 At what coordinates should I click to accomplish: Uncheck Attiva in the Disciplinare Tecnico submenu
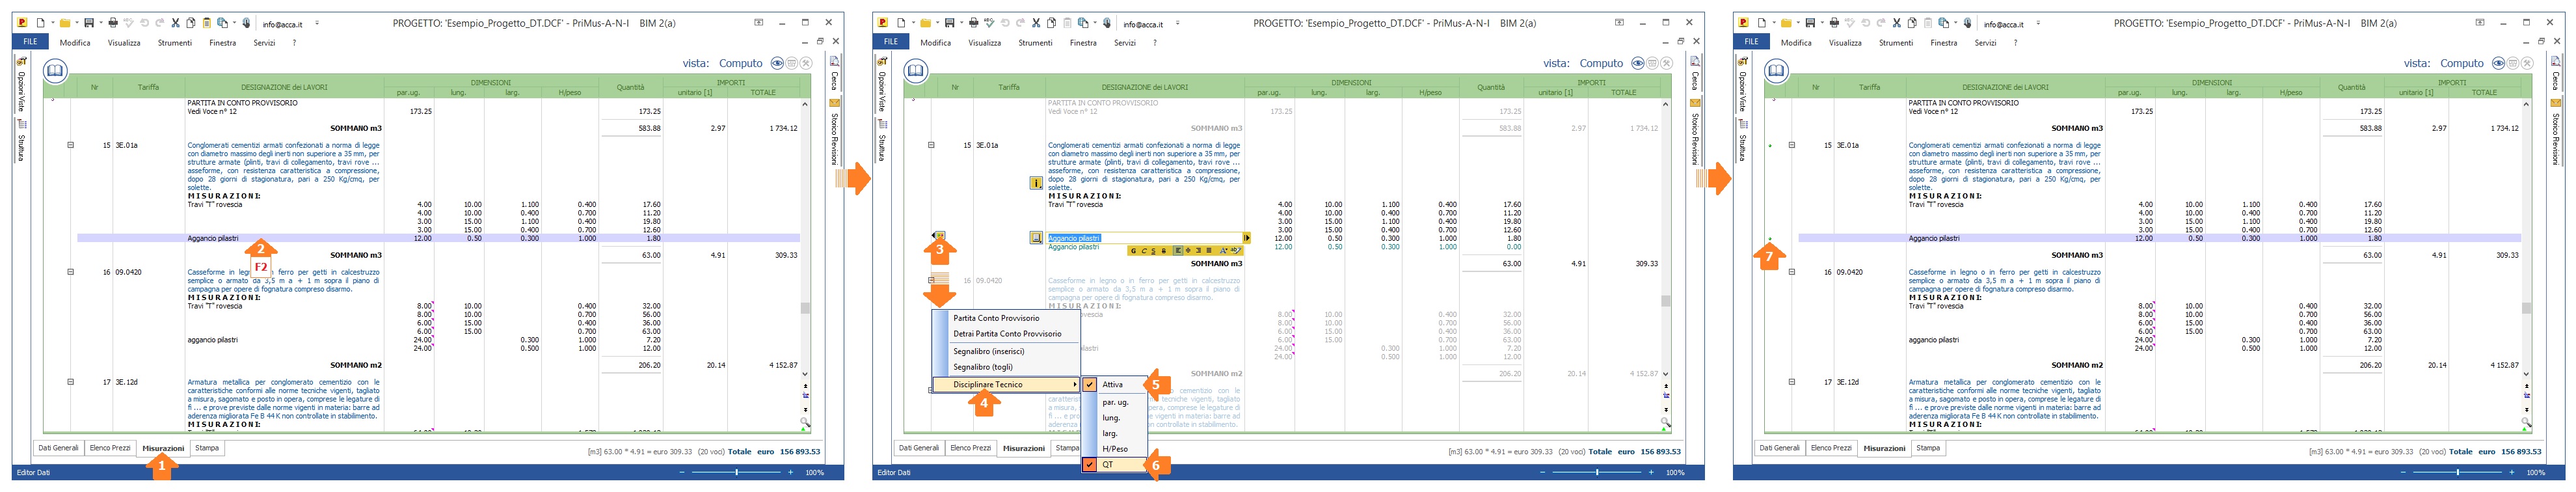[1112, 385]
